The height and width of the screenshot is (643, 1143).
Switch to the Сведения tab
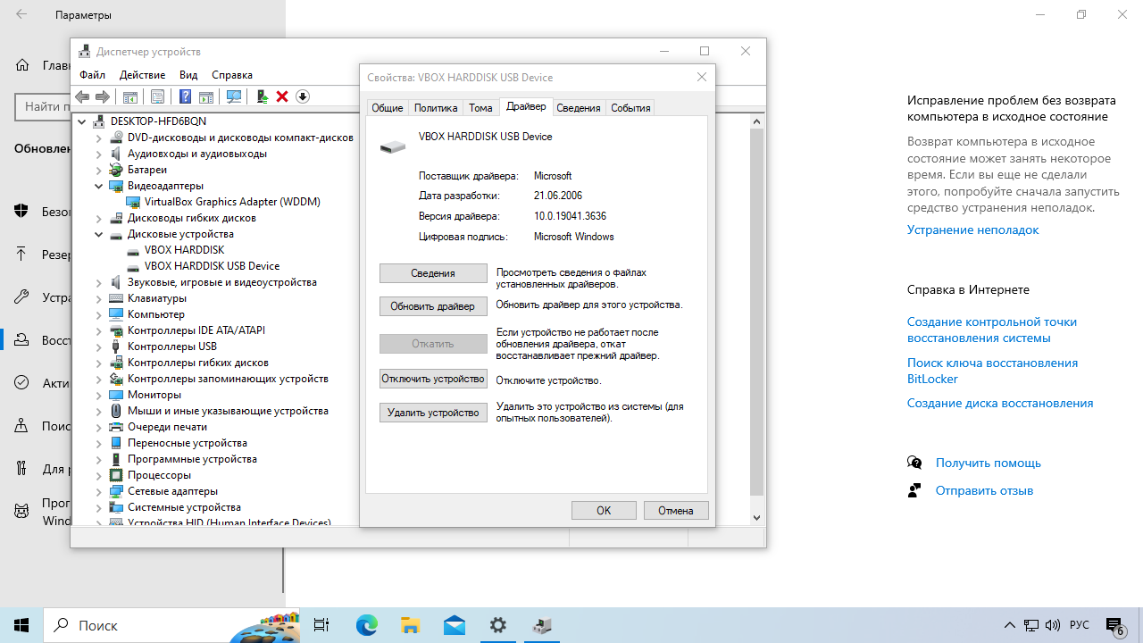click(578, 108)
